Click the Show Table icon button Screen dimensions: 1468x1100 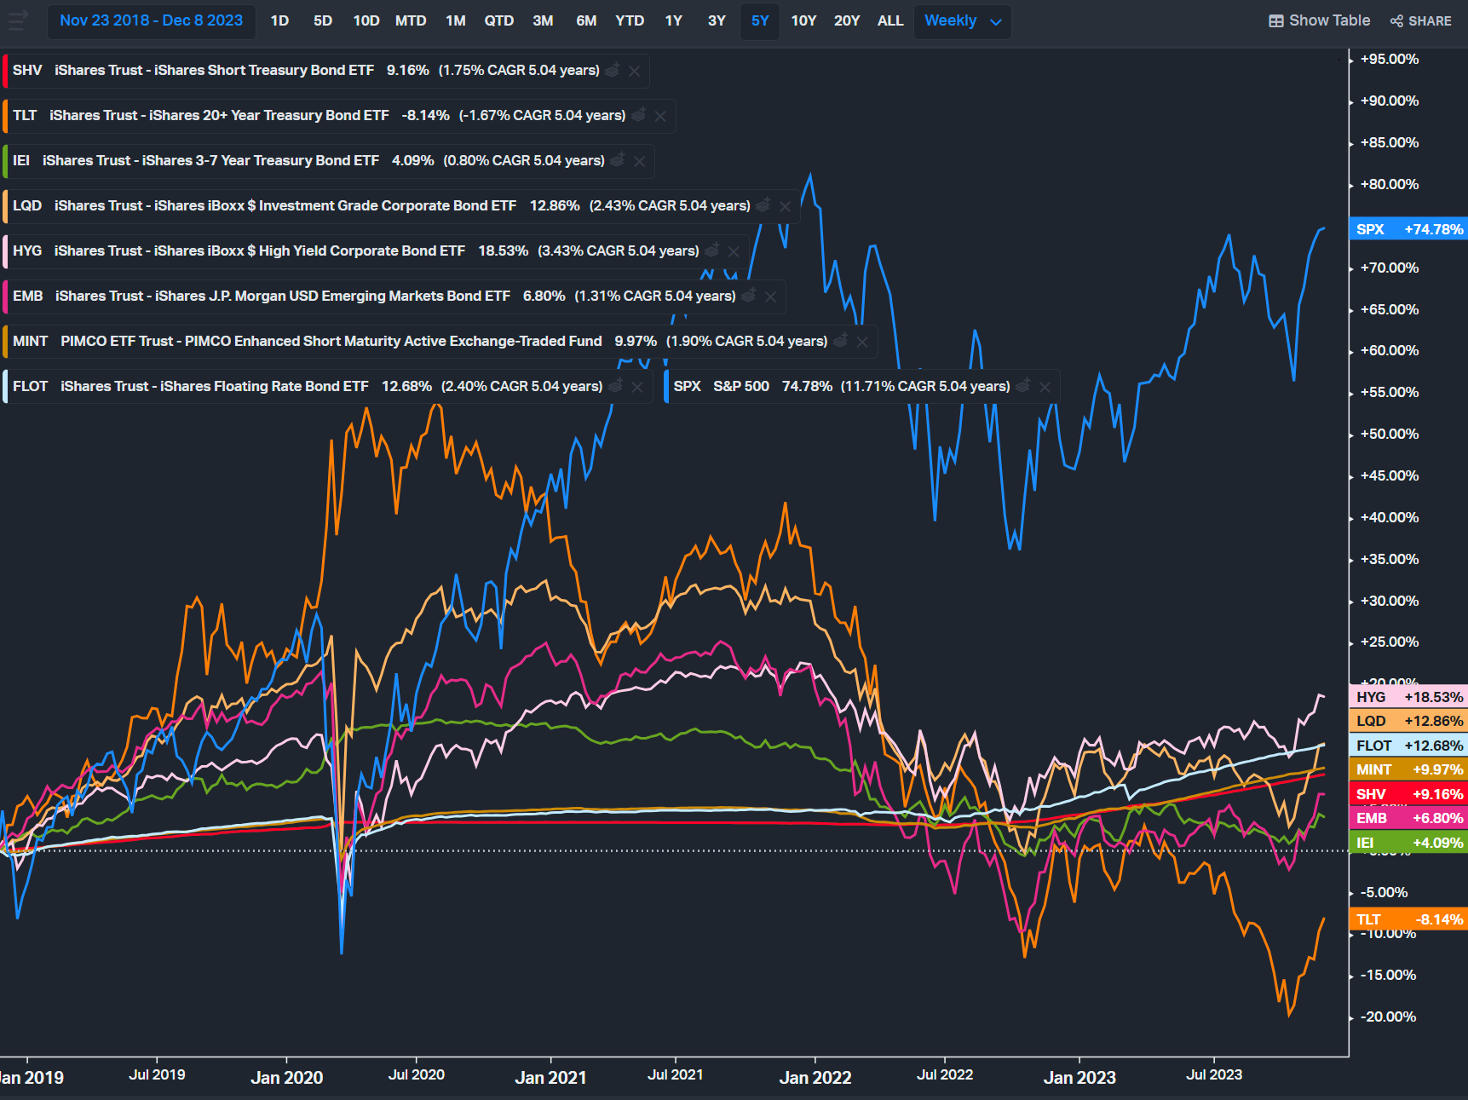pos(1319,20)
